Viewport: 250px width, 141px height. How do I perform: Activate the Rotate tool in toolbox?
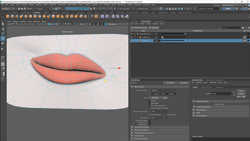coord(3,43)
